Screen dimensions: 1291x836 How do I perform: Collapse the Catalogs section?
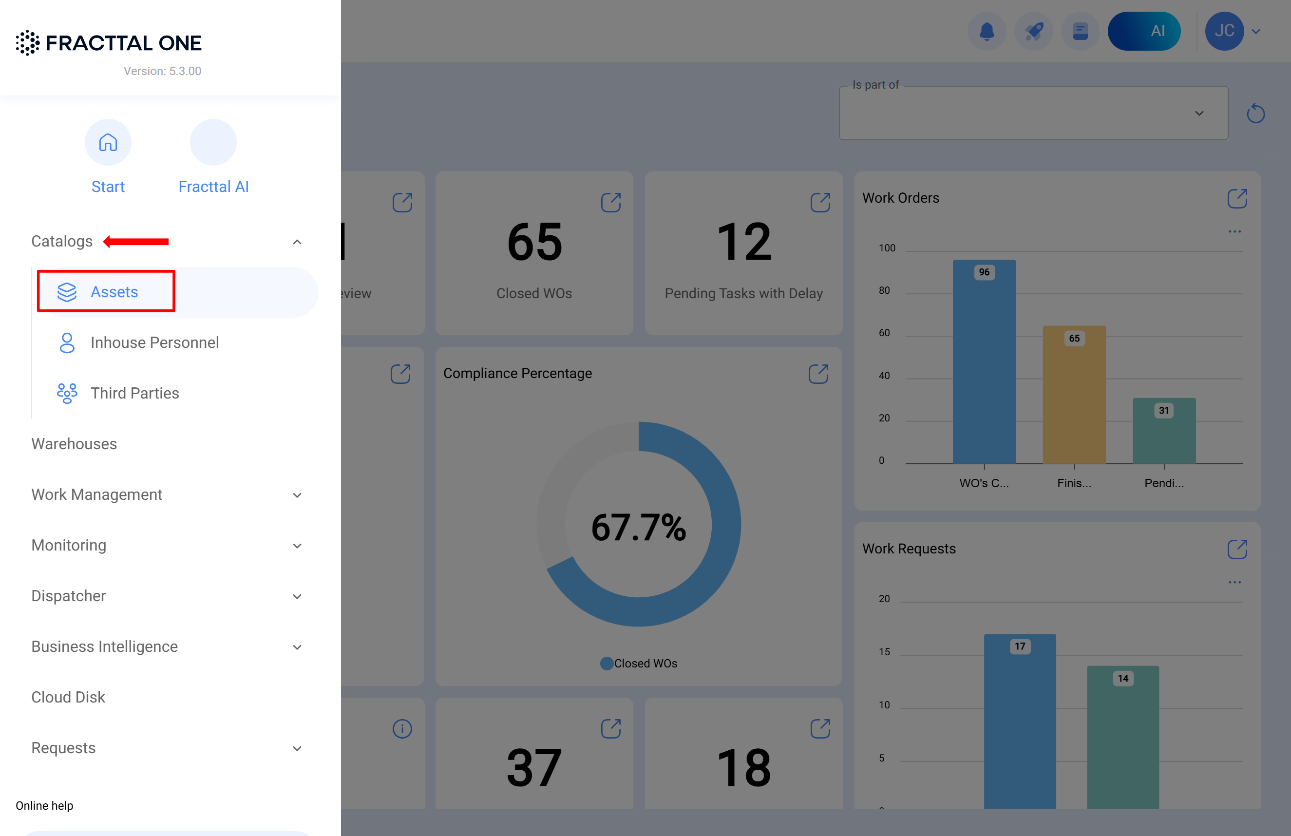(297, 242)
